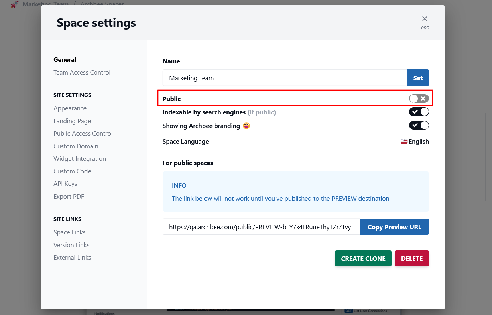Open Widget Integration settings
Image resolution: width=492 pixels, height=315 pixels.
79,158
